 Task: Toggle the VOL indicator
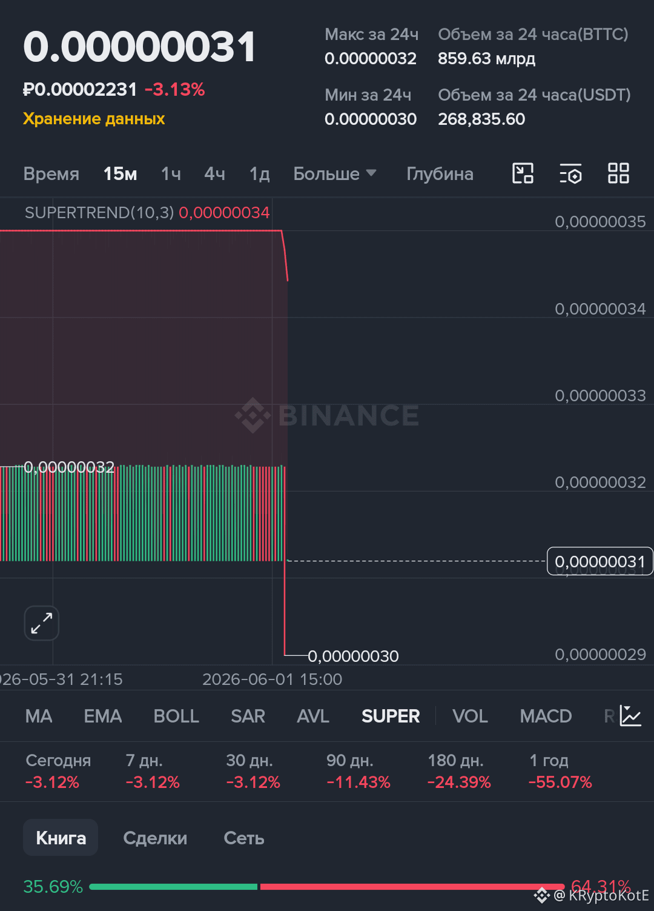[470, 716]
